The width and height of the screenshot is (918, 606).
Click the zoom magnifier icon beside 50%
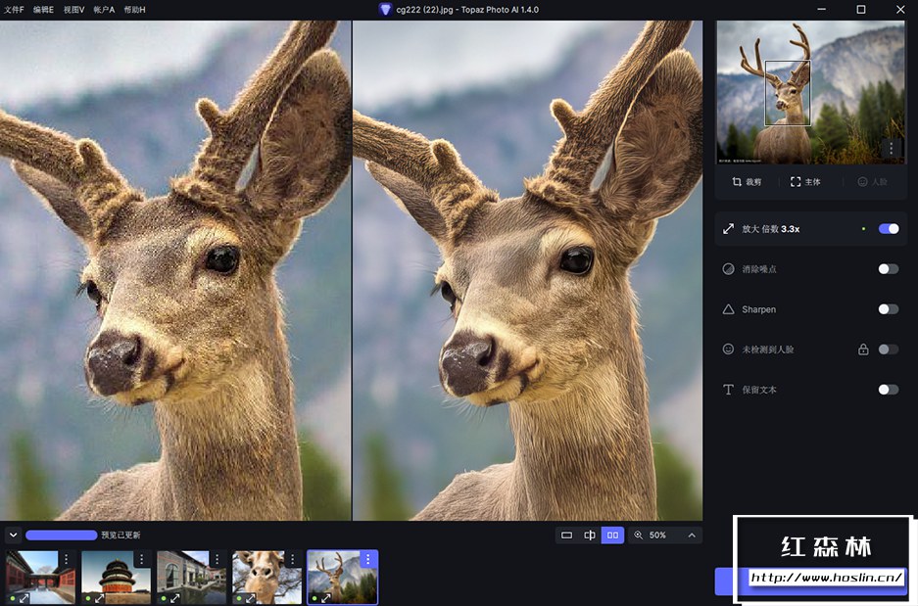pos(639,536)
